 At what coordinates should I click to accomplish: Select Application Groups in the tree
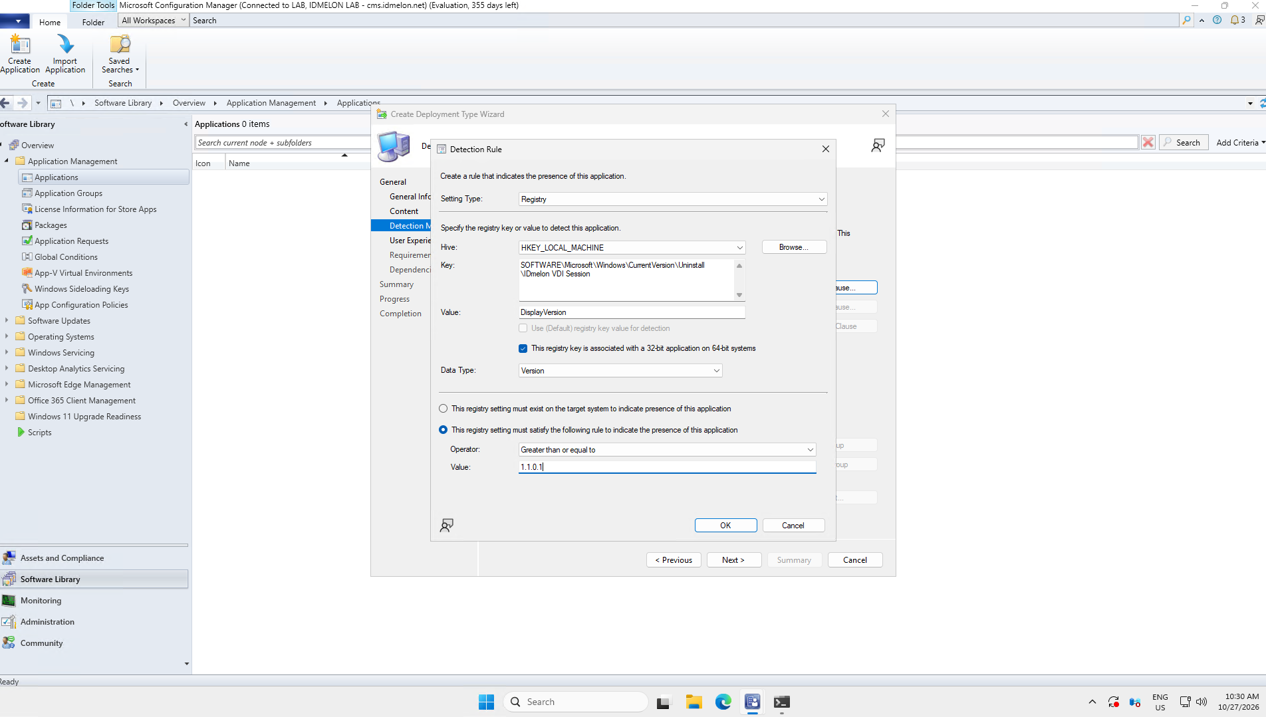tap(68, 193)
